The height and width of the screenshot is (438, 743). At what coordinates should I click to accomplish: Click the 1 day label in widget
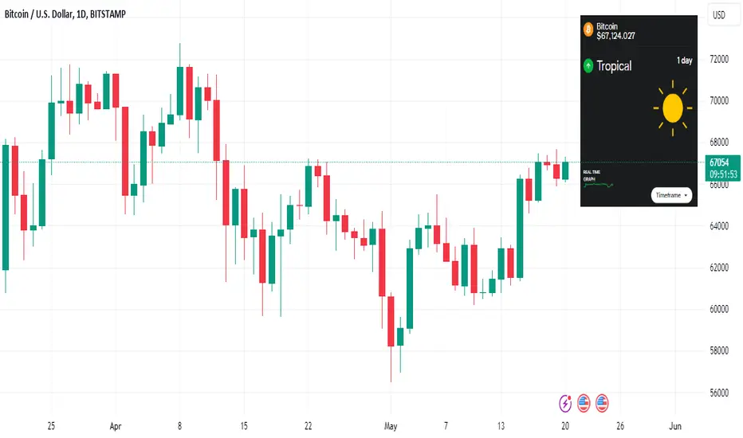tap(684, 61)
